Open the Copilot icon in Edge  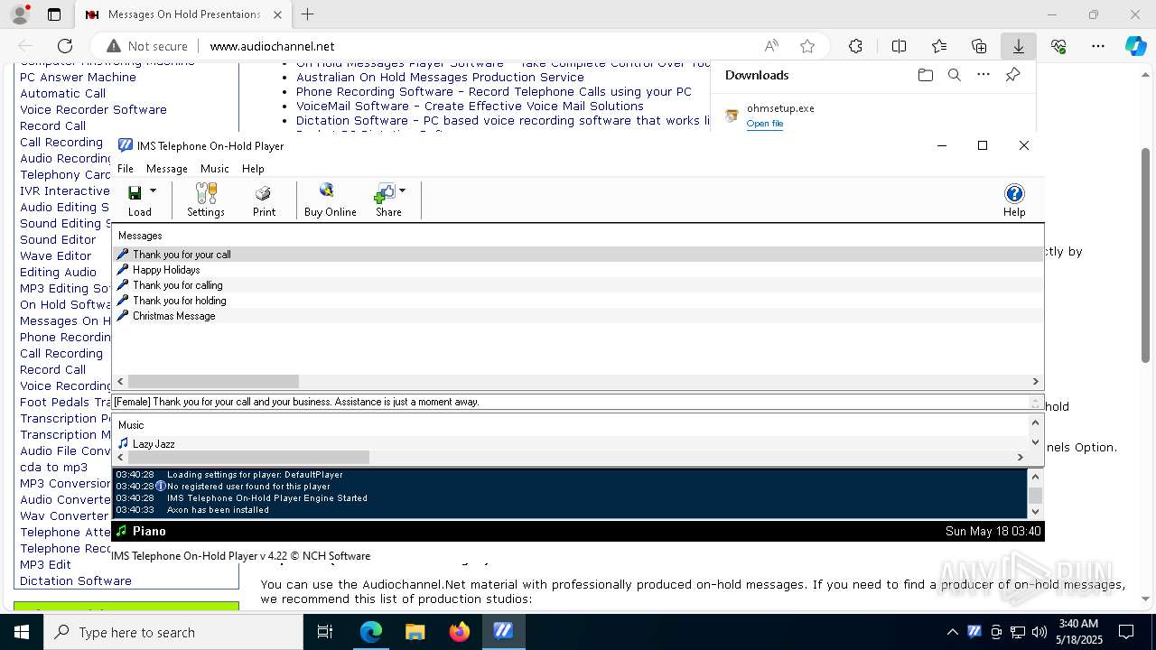coord(1135,46)
